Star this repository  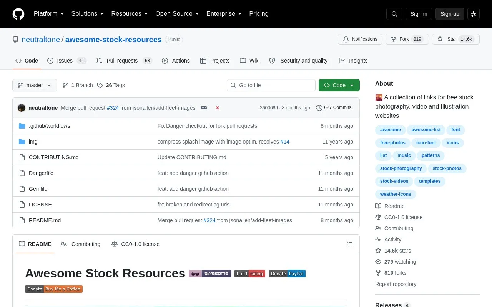pyautogui.click(x=456, y=39)
